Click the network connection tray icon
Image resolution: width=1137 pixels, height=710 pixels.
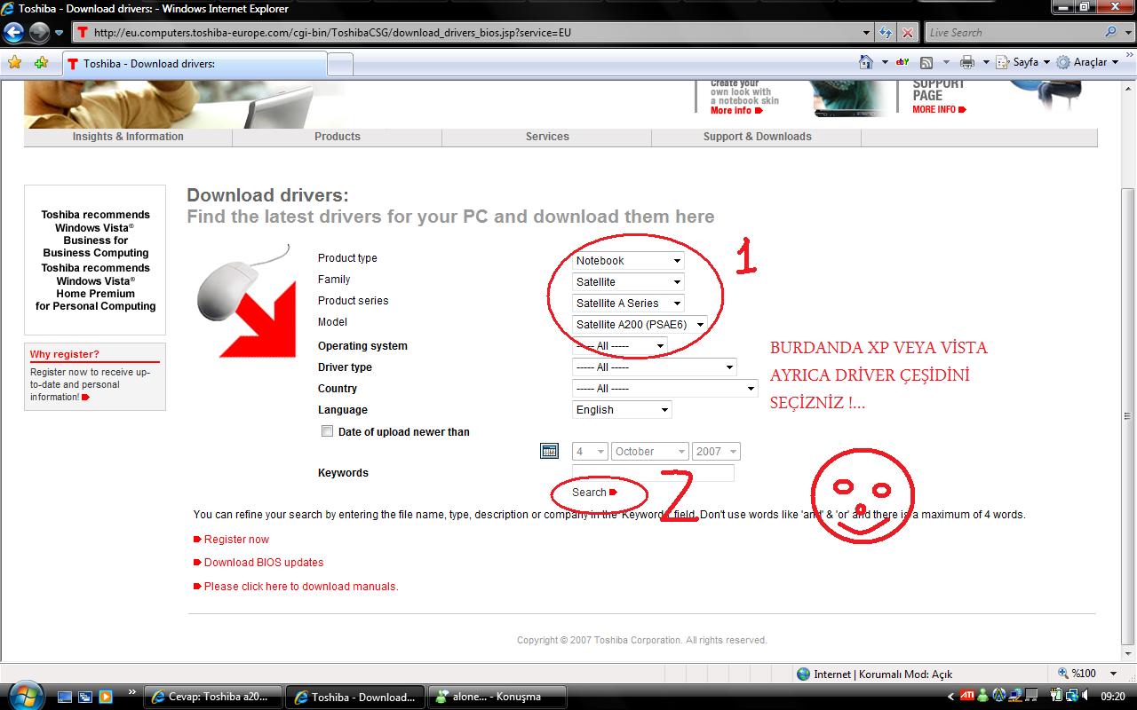point(1069,696)
